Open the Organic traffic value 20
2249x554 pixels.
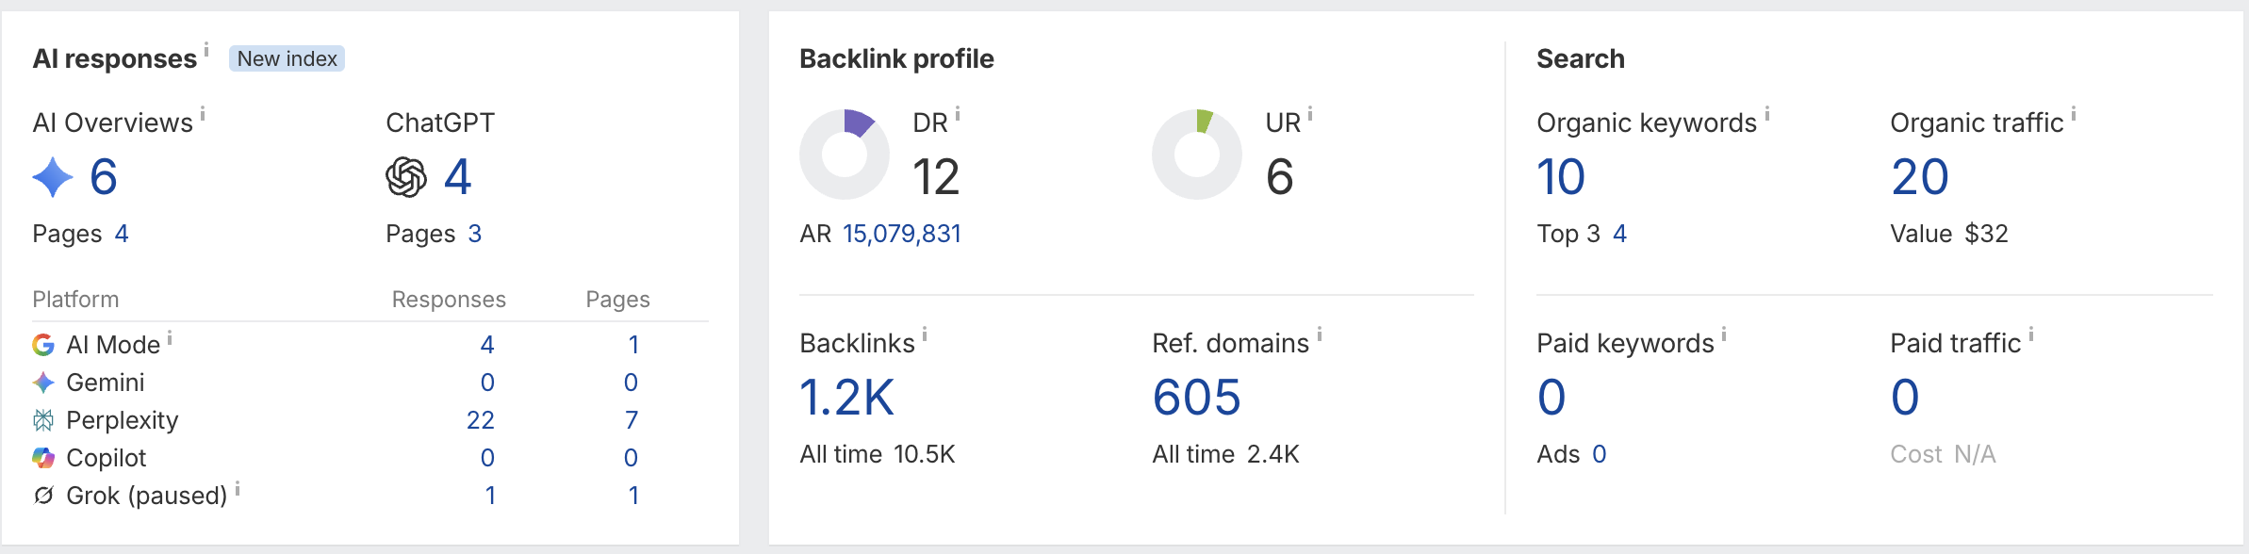click(1920, 177)
